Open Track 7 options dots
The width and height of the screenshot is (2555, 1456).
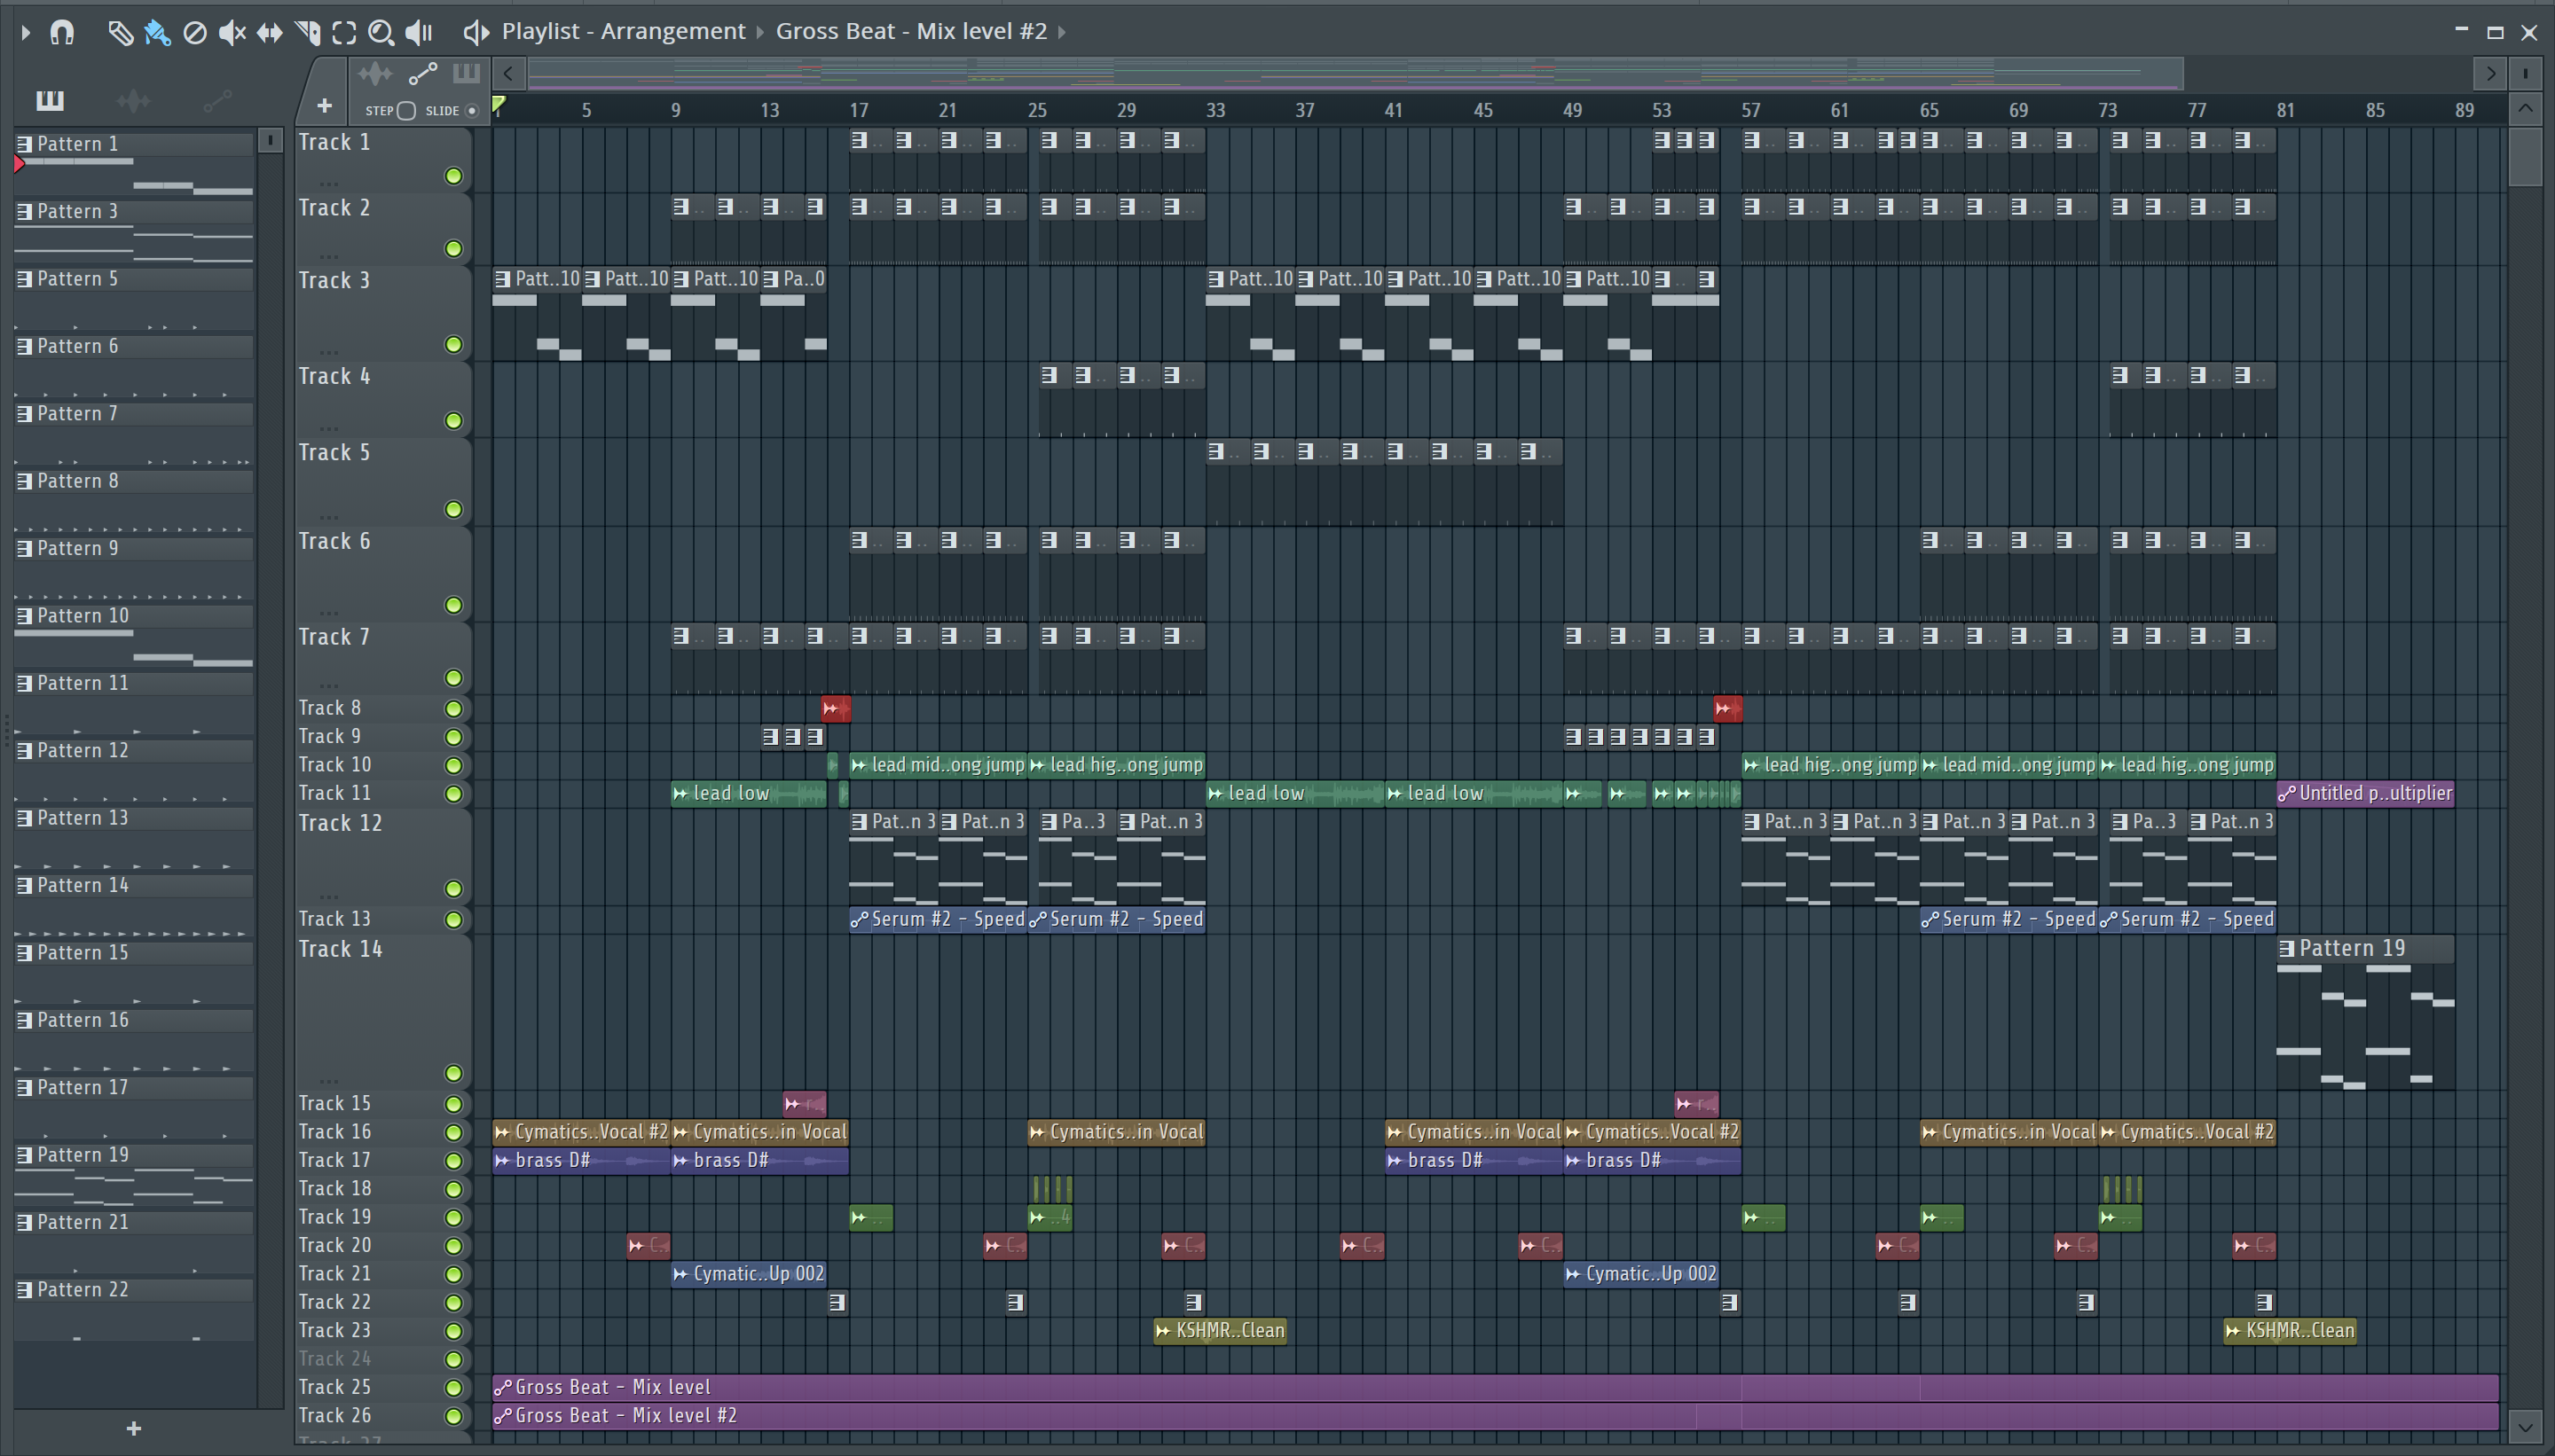click(x=328, y=685)
